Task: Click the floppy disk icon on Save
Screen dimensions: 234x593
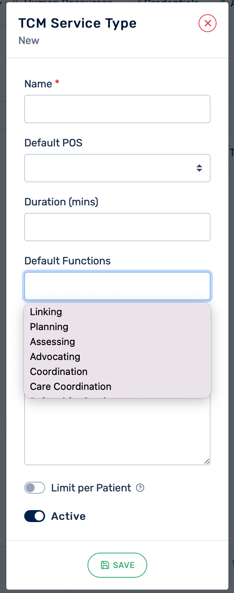Action: [105, 565]
